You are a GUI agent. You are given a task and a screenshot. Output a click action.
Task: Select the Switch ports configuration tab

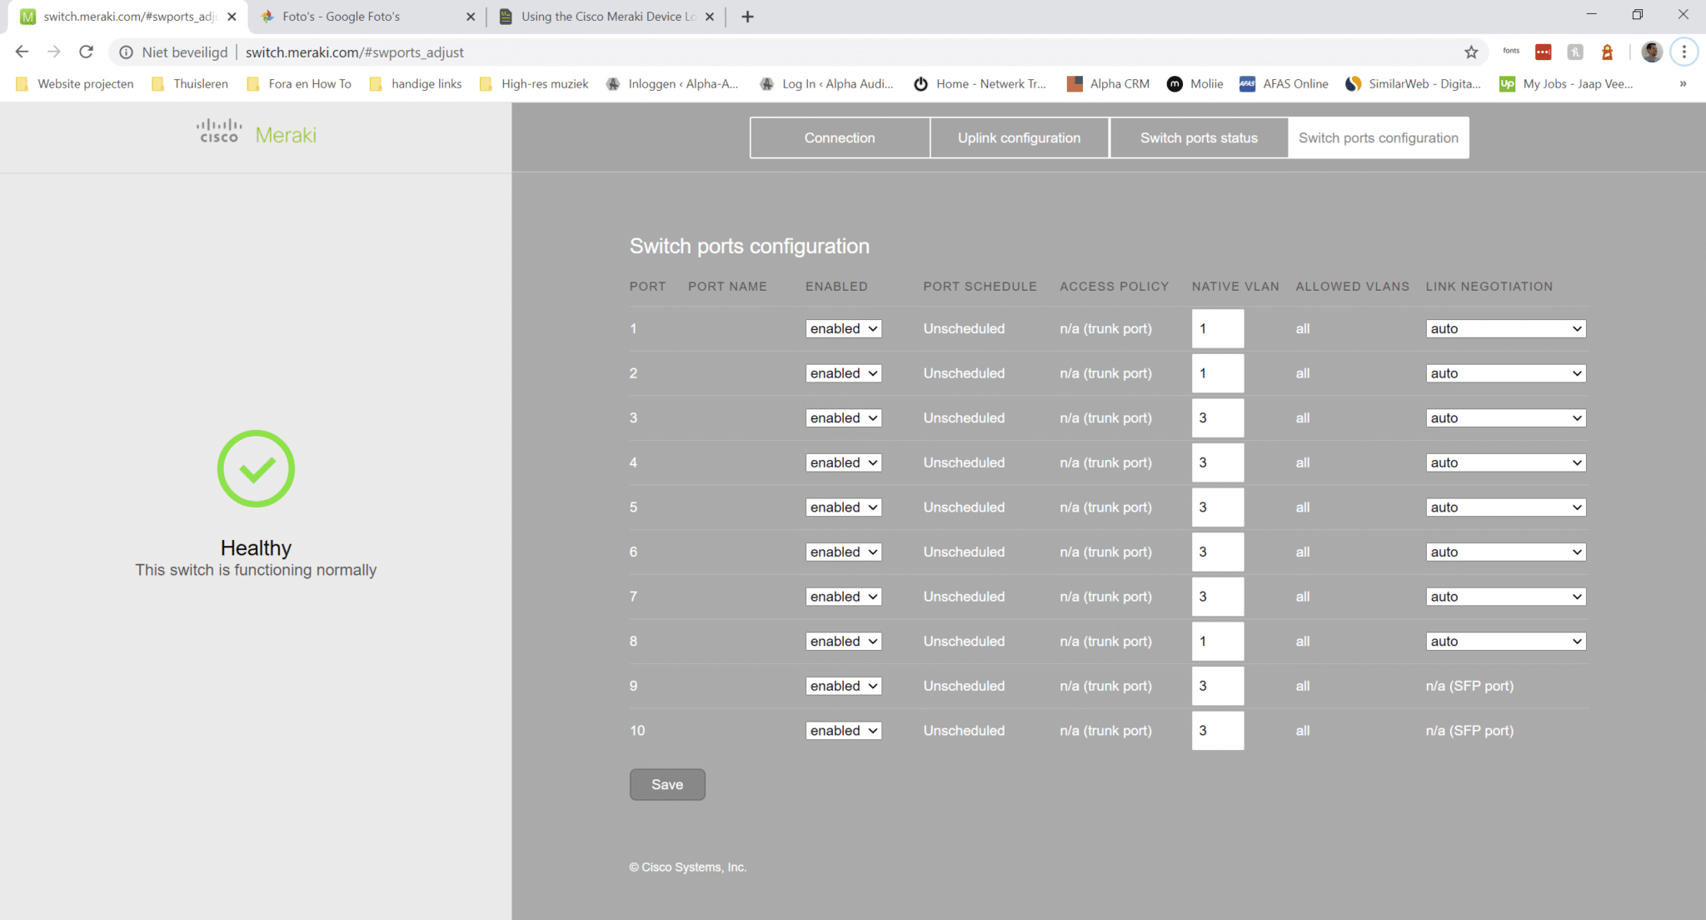(x=1379, y=137)
